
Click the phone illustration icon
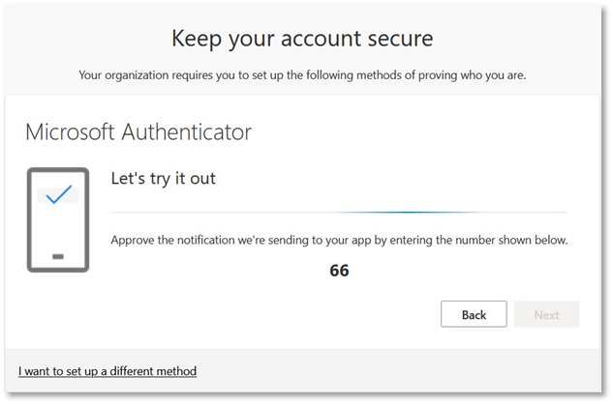point(59,219)
